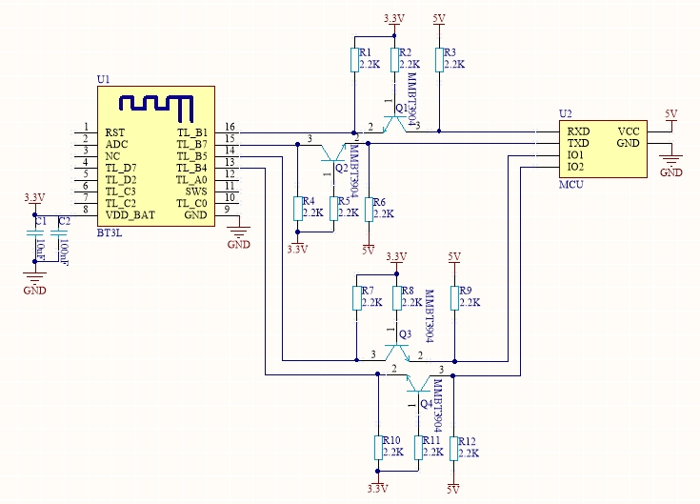
Task: Select the VDD_BAT pin label on U1
Action: point(130,215)
